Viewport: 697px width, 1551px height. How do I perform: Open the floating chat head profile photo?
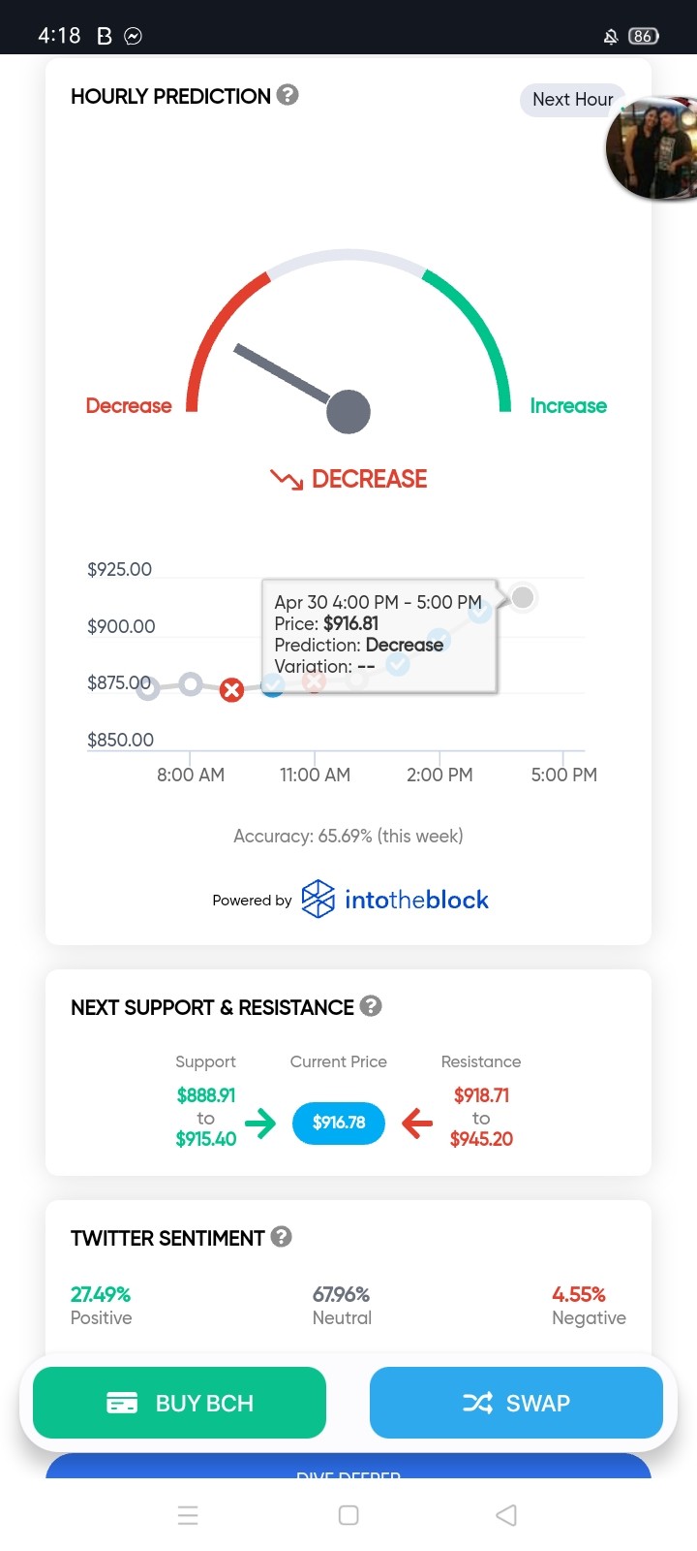[x=652, y=148]
